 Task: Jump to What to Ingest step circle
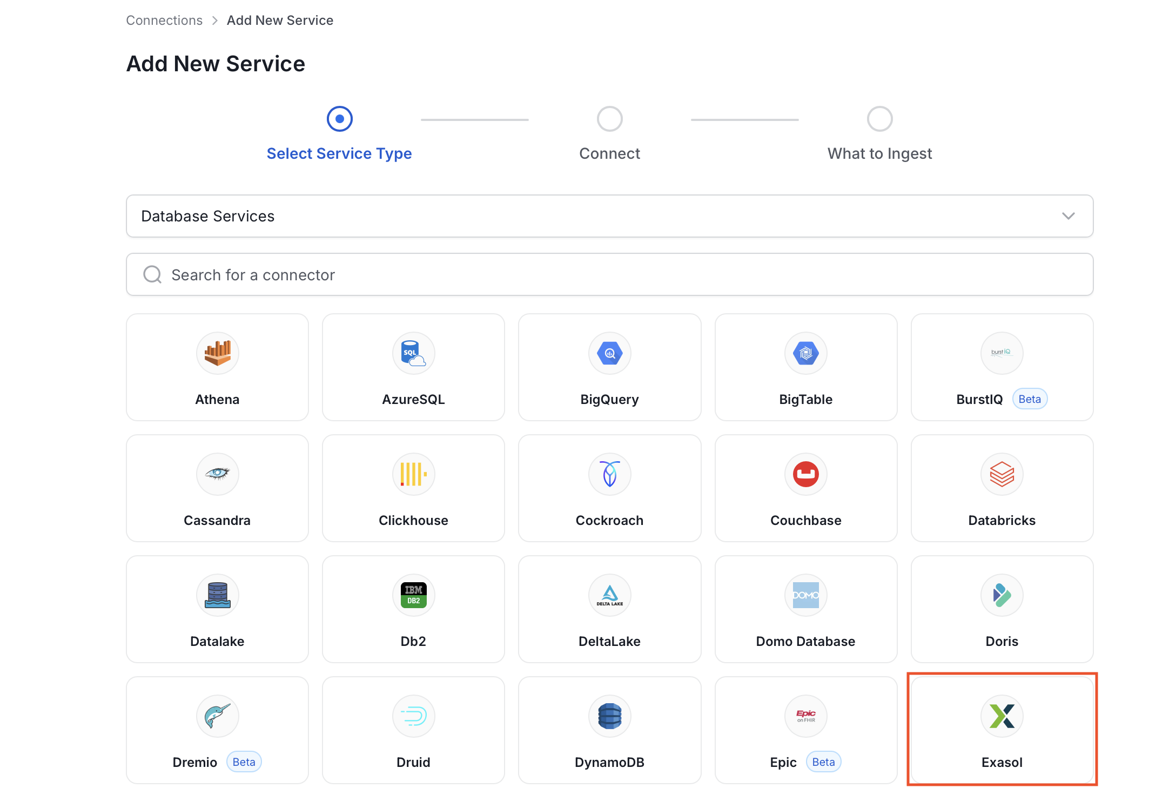click(880, 119)
